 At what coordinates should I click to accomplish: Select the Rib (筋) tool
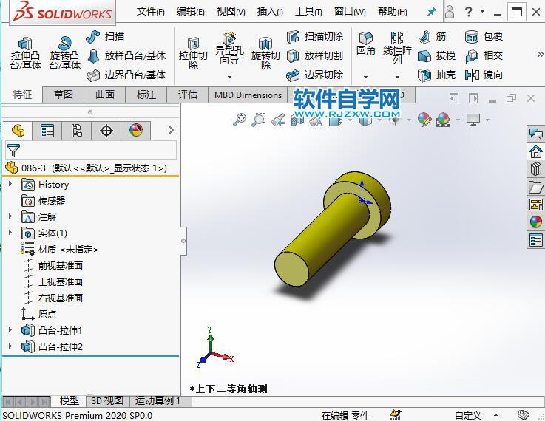(432, 36)
